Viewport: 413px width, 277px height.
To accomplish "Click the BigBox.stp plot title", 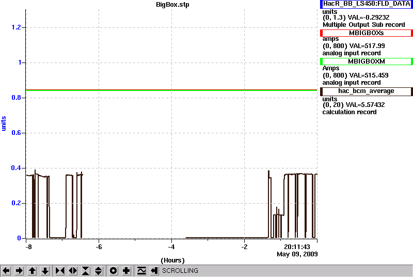I will (x=172, y=5).
